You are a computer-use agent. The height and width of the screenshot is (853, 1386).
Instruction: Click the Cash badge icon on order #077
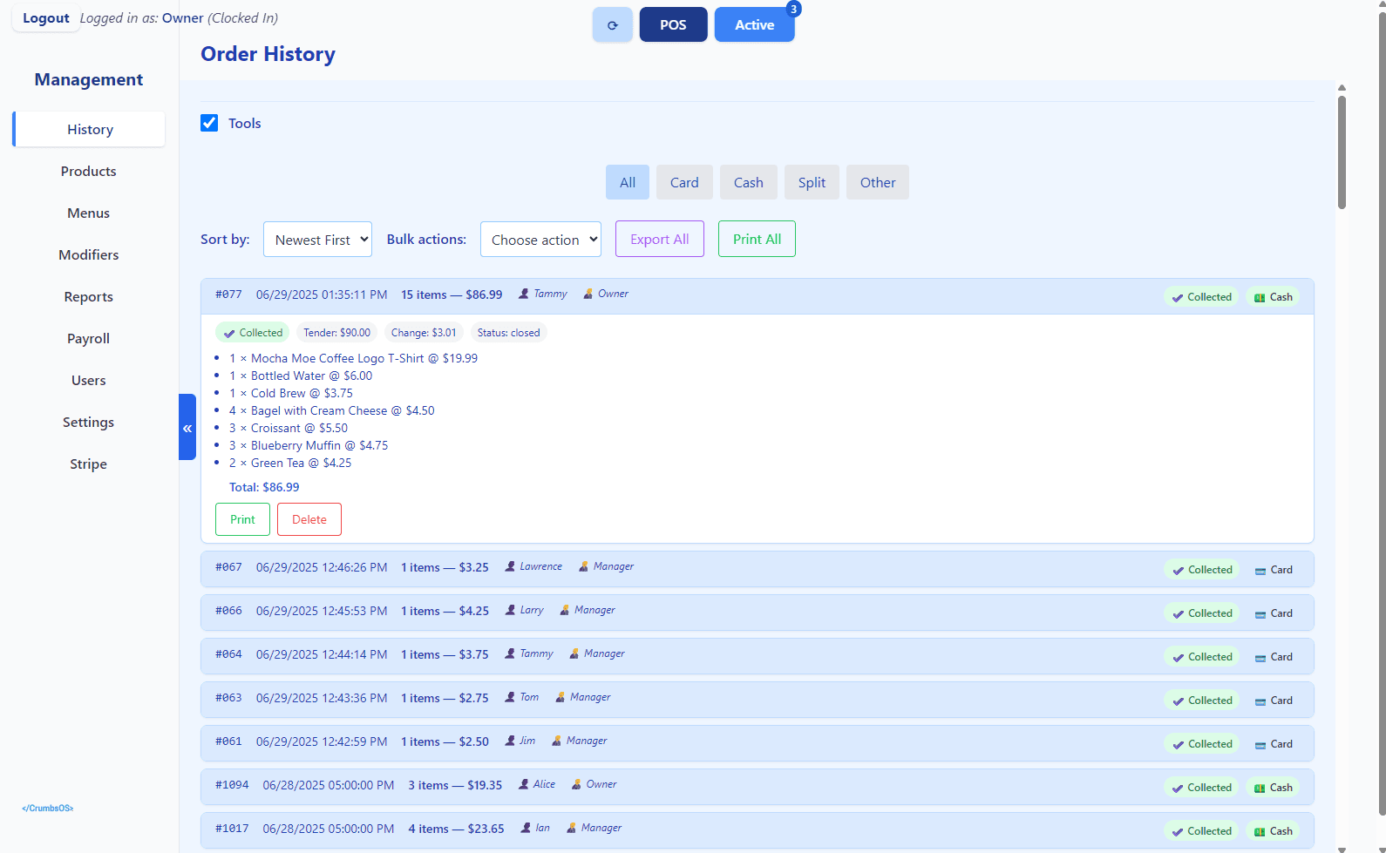coord(1260,298)
